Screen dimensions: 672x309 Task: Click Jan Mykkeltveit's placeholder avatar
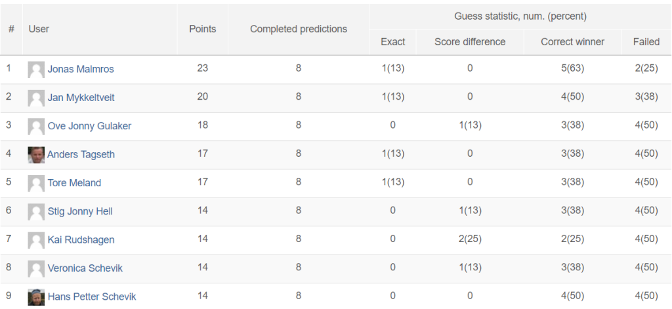click(36, 98)
